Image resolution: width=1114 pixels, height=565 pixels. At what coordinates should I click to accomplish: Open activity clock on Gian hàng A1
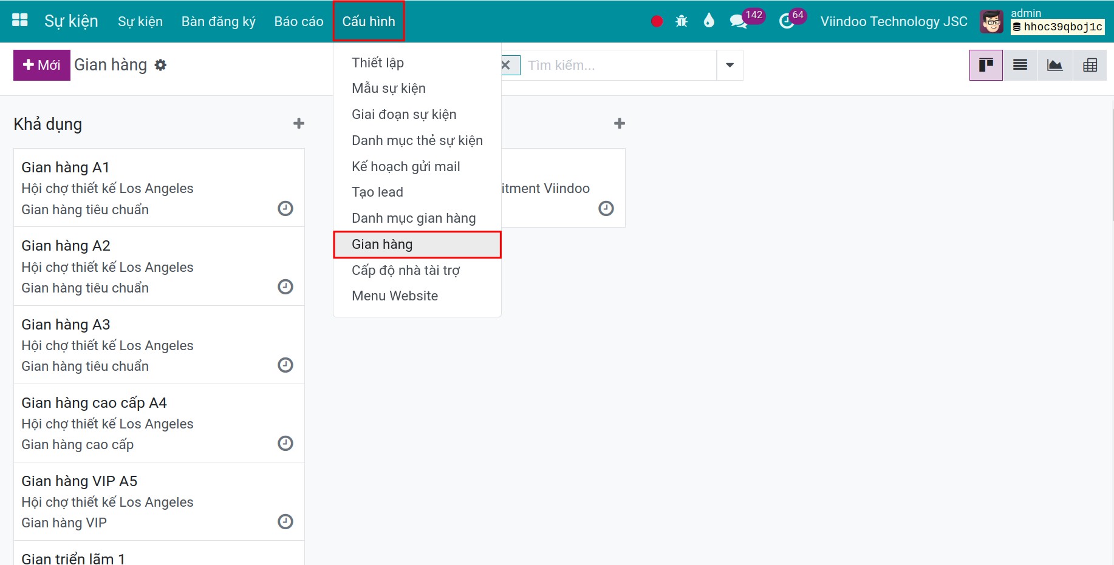coord(285,209)
